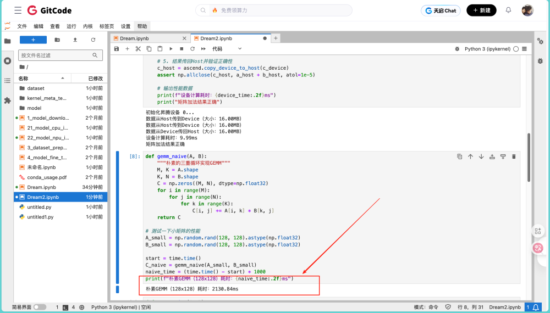Open notifications bell in header

[508, 10]
